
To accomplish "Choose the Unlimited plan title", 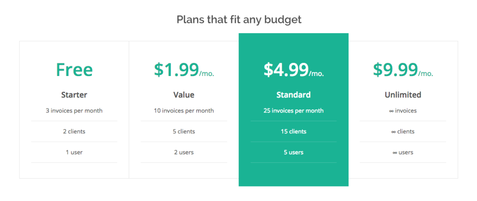I will tap(403, 95).
